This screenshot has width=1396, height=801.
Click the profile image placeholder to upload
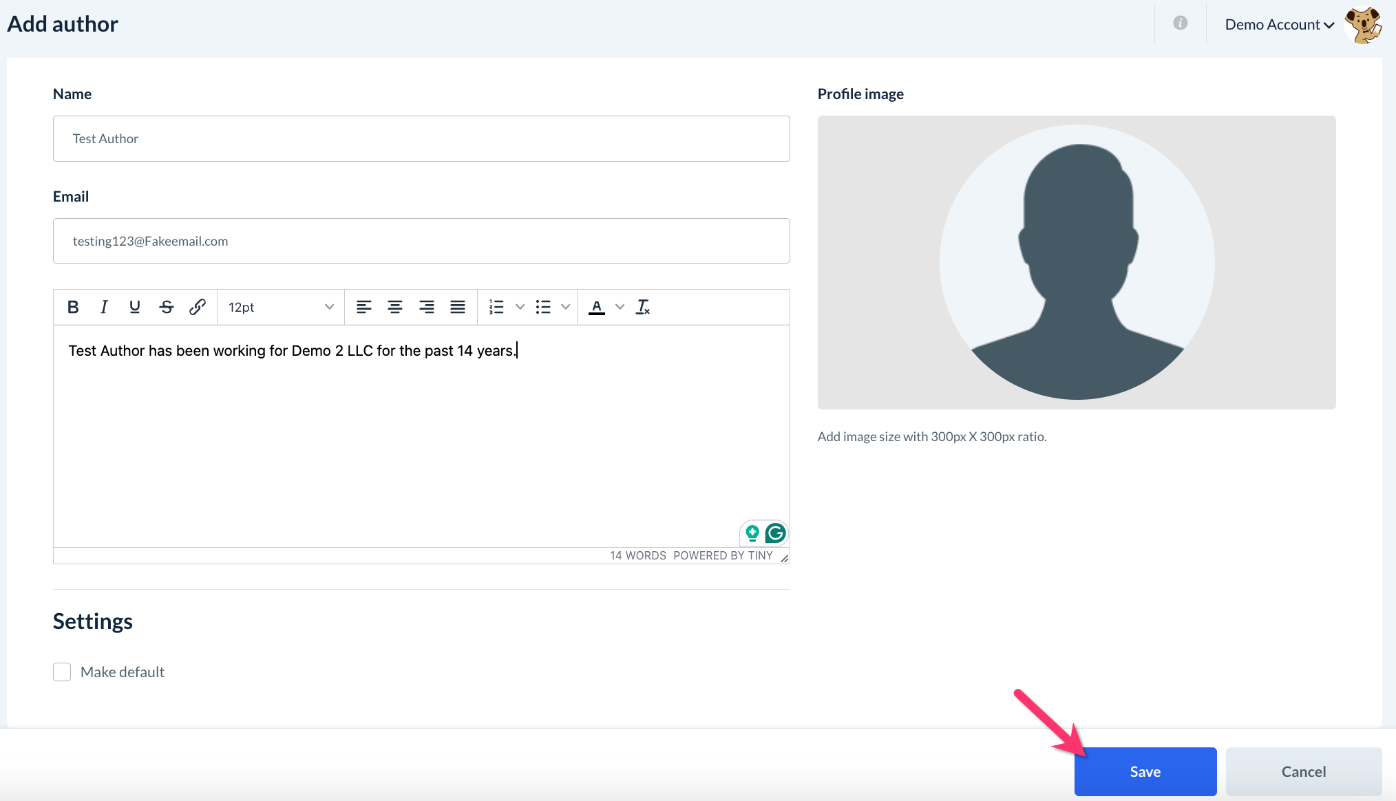1077,262
